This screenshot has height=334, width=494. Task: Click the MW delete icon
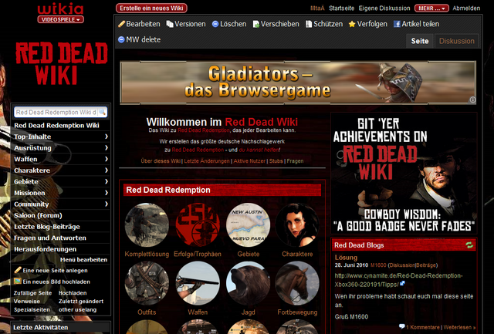point(121,39)
